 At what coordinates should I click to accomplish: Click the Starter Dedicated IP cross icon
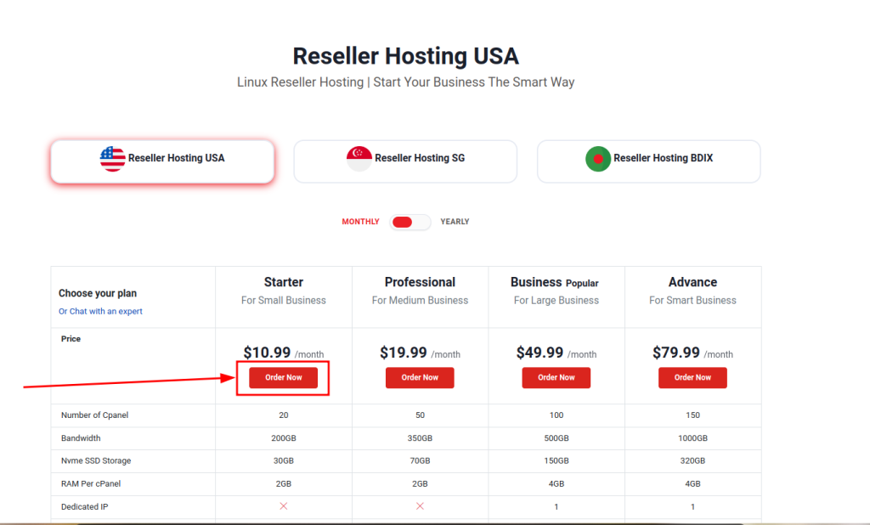pyautogui.click(x=284, y=506)
